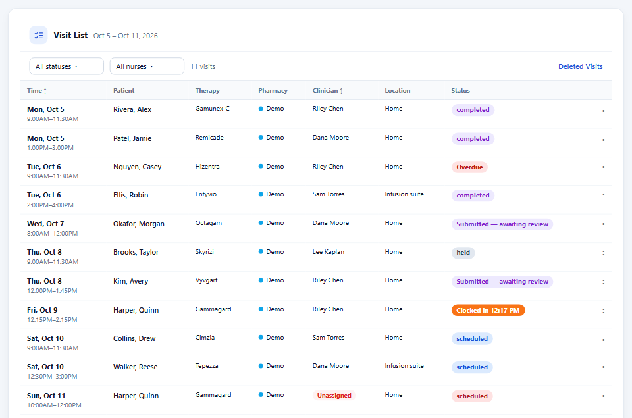The width and height of the screenshot is (632, 418).
Task: Click scheduled badge for Collins, Drew
Action: (472, 338)
